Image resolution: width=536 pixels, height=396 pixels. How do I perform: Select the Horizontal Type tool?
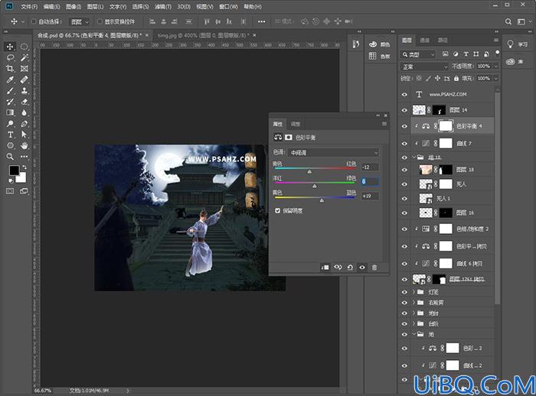(x=10, y=135)
